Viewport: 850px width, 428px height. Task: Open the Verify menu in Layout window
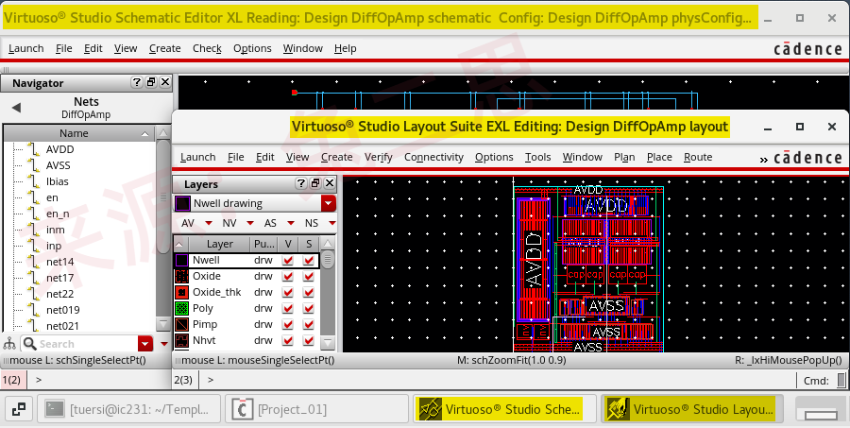378,157
